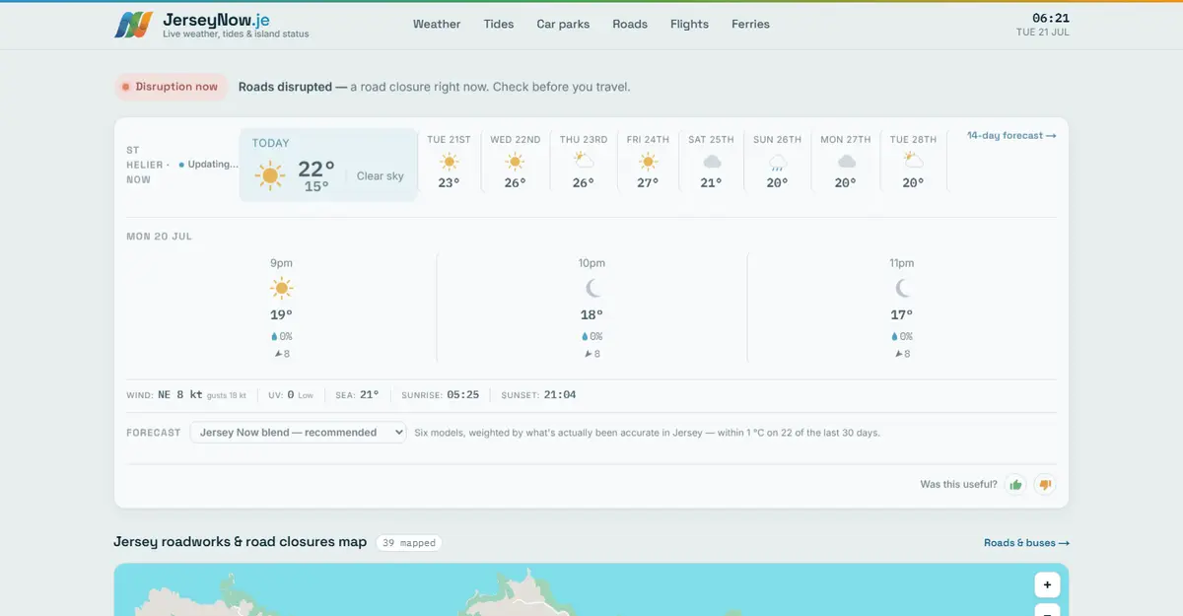Screen dimensions: 1183x616
Task: Click the roadworks map area
Action: click(x=591, y=589)
